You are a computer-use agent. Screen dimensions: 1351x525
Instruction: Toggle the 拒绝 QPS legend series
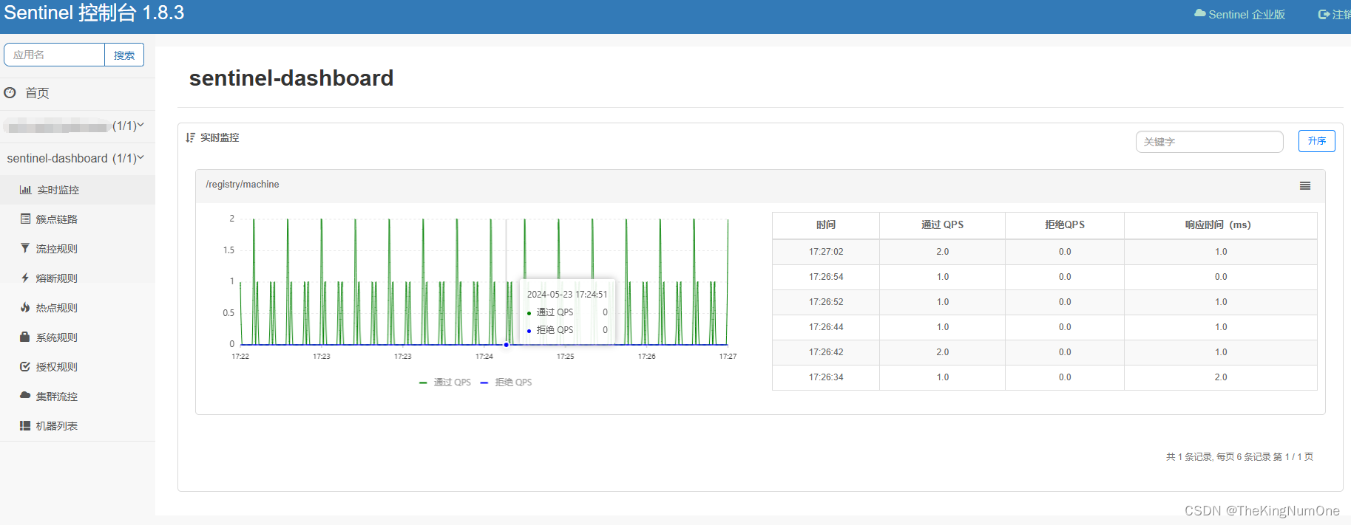click(507, 382)
